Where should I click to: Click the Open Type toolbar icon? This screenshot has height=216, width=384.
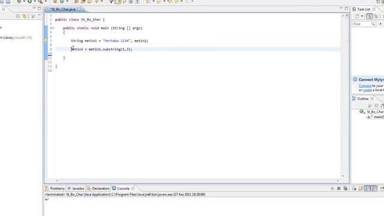click(x=76, y=1)
